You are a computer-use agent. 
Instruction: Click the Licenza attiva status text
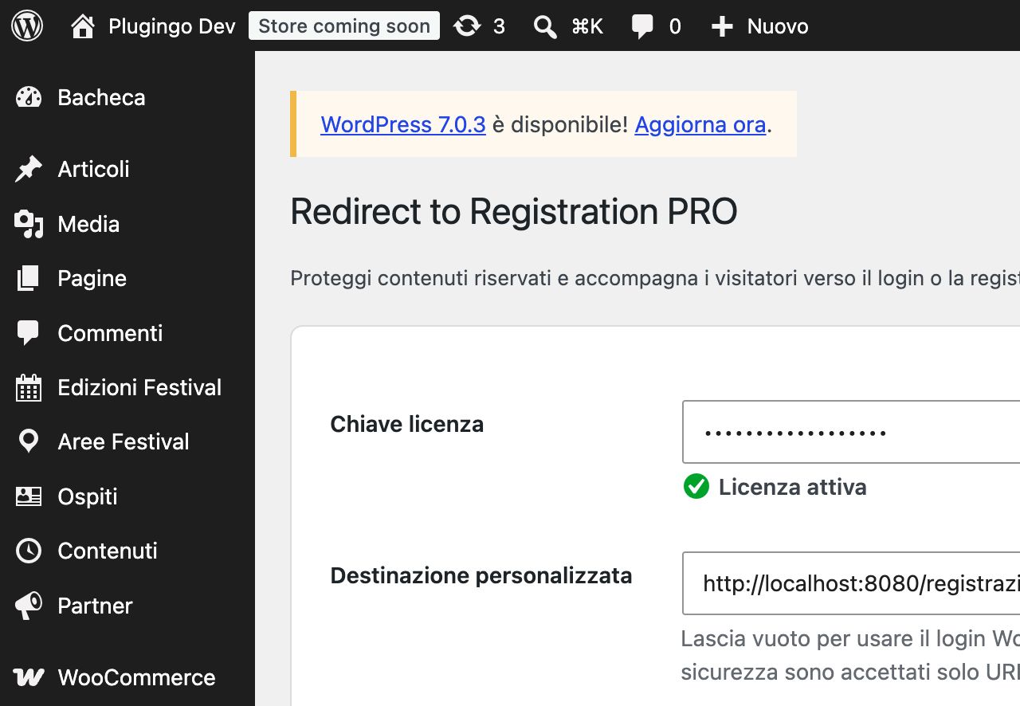pyautogui.click(x=793, y=487)
